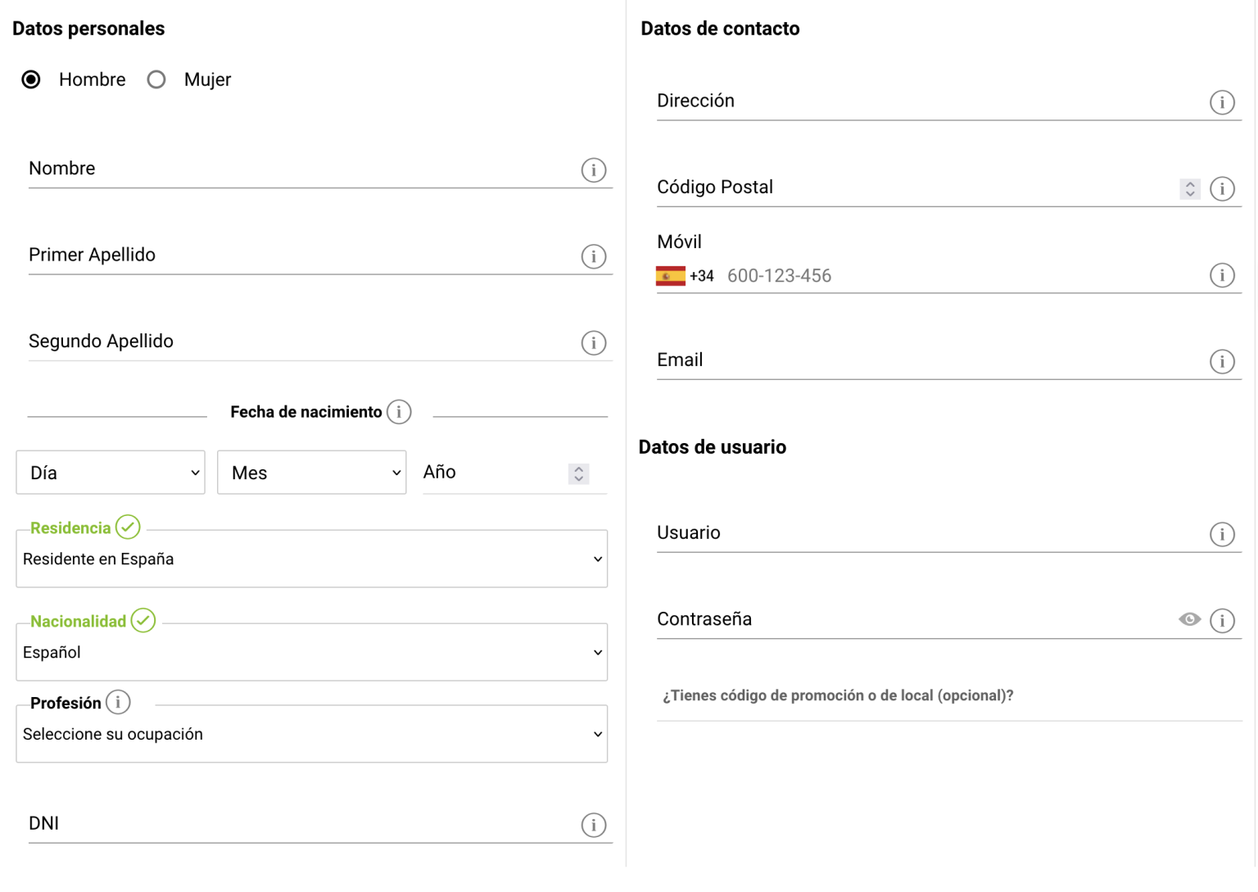The width and height of the screenshot is (1258, 892).
Task: Click the Código Postal stepper arrows
Action: [1190, 188]
